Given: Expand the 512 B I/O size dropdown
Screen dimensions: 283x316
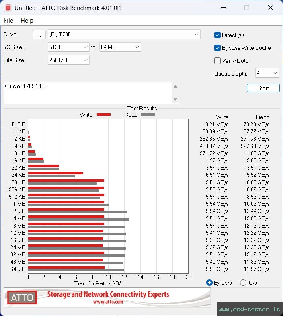Looking at the screenshot, I should pyautogui.click(x=68, y=47).
